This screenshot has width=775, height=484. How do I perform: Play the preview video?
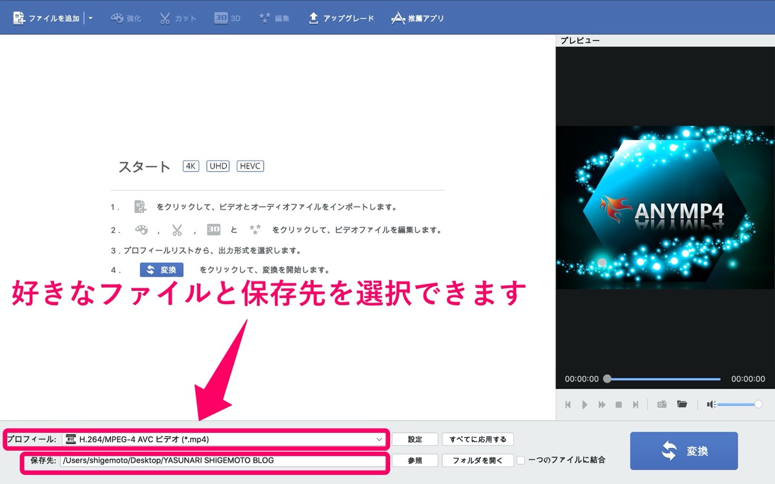584,405
